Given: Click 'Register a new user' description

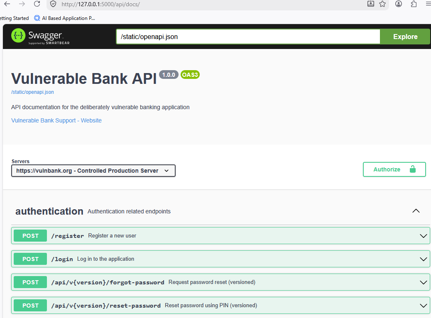Looking at the screenshot, I should 112,235.
